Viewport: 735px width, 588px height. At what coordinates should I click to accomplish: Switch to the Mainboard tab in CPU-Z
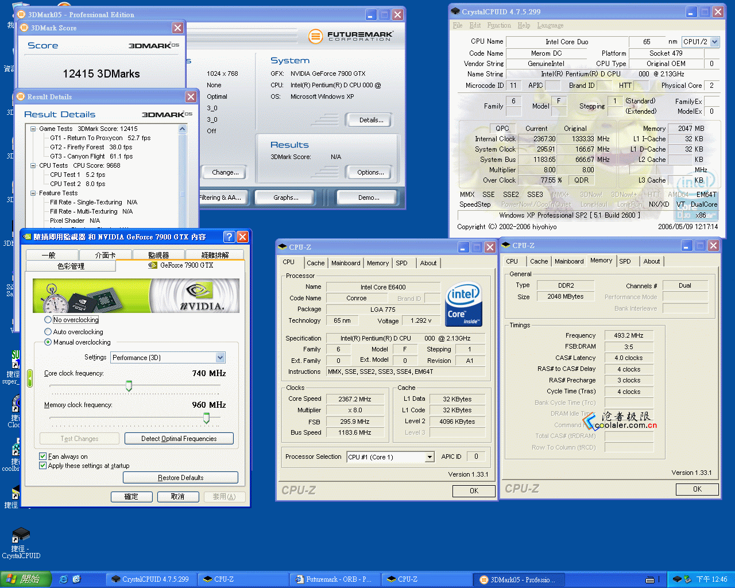coord(346,263)
